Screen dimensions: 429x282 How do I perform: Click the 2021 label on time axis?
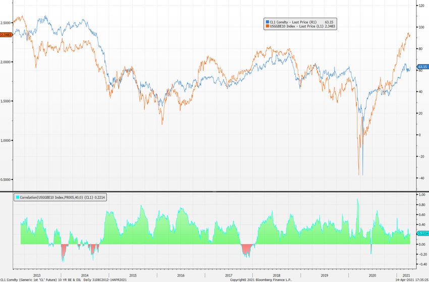(x=407, y=275)
